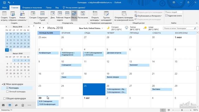Open 10:00 Встреча с подрядчиком event
Screen dimensions: 199x112
point(71,54)
